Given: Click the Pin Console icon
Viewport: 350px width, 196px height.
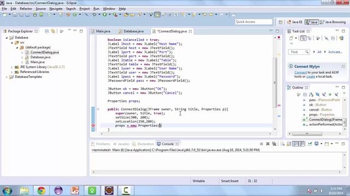Looking at the screenshot, I should [310, 144].
